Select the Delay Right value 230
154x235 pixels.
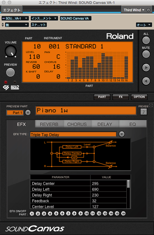(109, 195)
